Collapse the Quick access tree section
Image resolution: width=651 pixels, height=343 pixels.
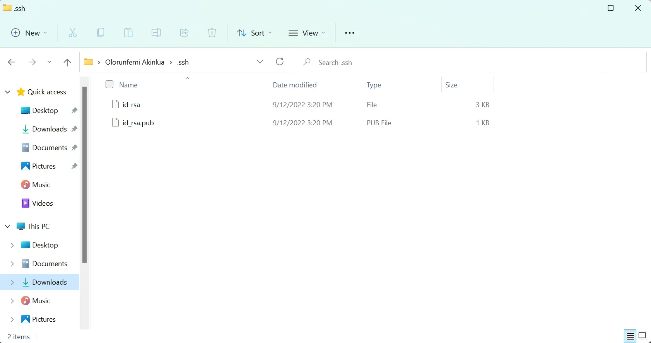click(7, 92)
